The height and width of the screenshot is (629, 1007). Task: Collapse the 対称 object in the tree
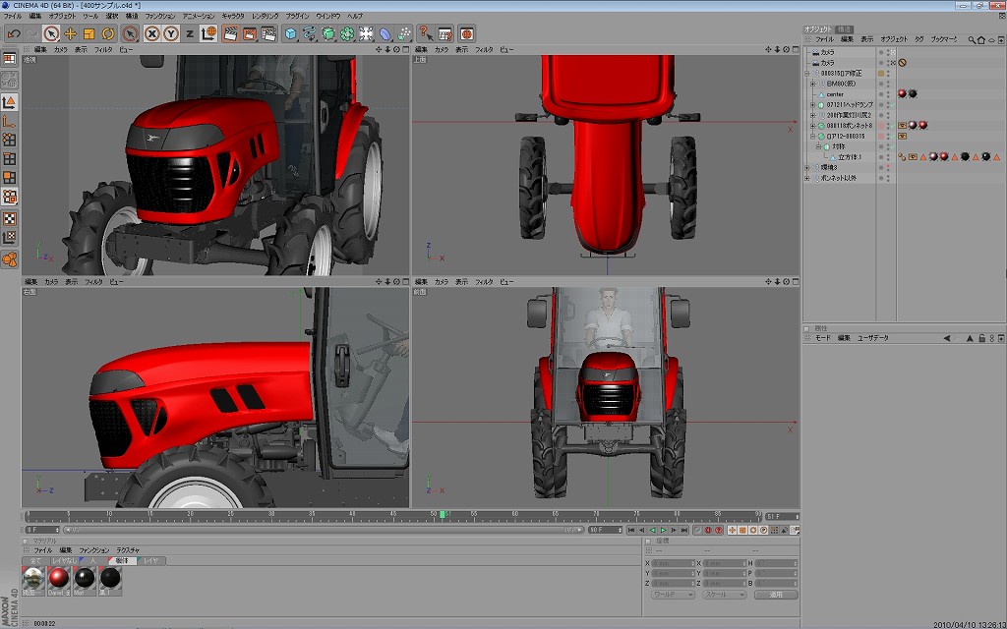click(x=818, y=146)
